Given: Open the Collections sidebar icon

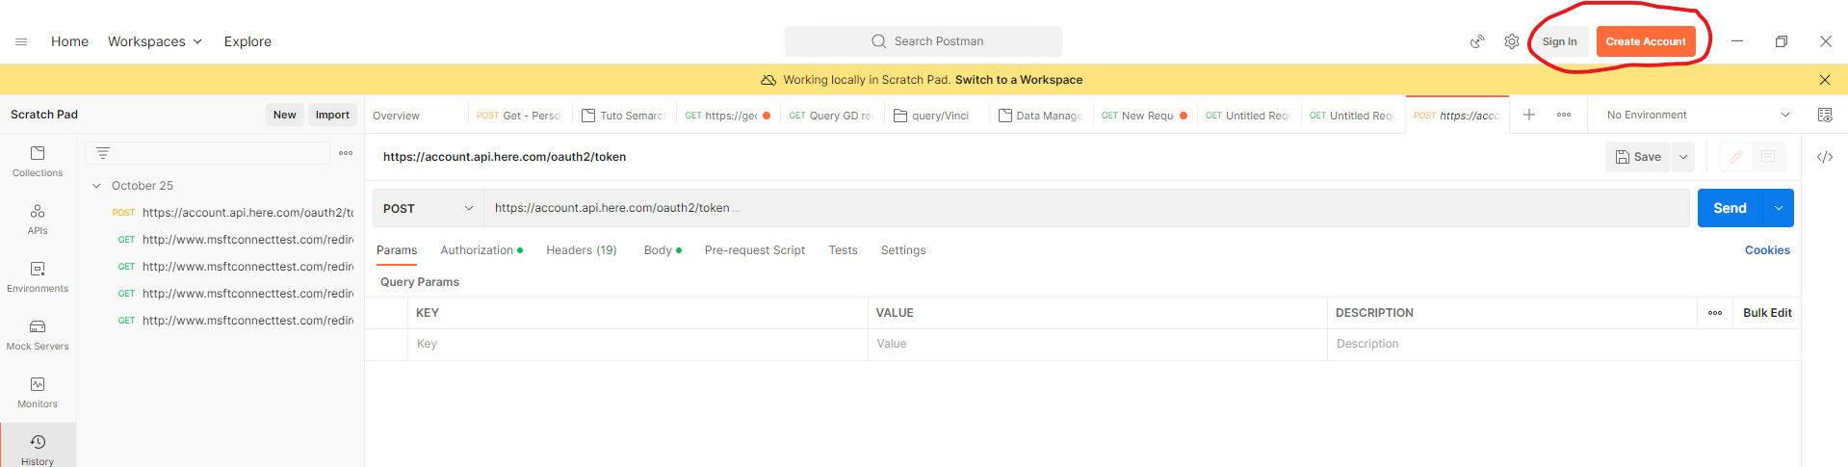Looking at the screenshot, I should [x=38, y=161].
